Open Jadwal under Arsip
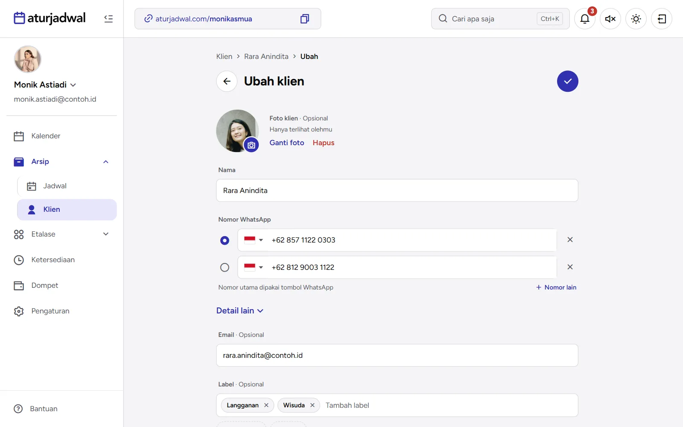 pyautogui.click(x=67, y=186)
